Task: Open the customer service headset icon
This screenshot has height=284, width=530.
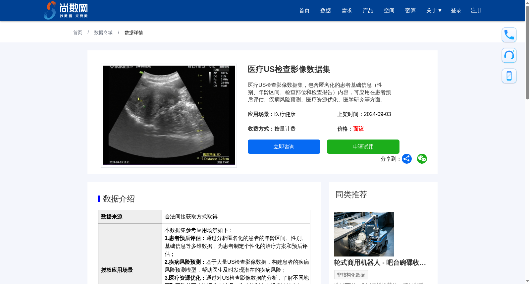Action: [509, 55]
